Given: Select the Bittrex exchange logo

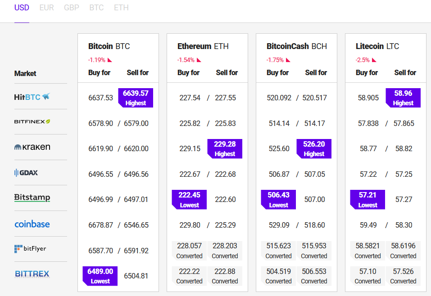Looking at the screenshot, I should [32, 274].
